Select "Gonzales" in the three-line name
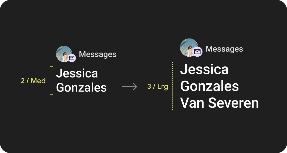 [209, 86]
